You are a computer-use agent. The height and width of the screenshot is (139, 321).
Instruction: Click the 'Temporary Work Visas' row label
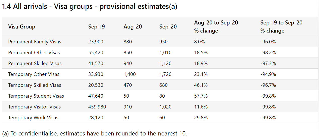(x=33, y=118)
